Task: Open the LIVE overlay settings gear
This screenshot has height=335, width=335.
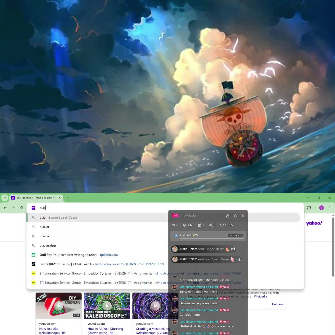Action: pyautogui.click(x=235, y=216)
